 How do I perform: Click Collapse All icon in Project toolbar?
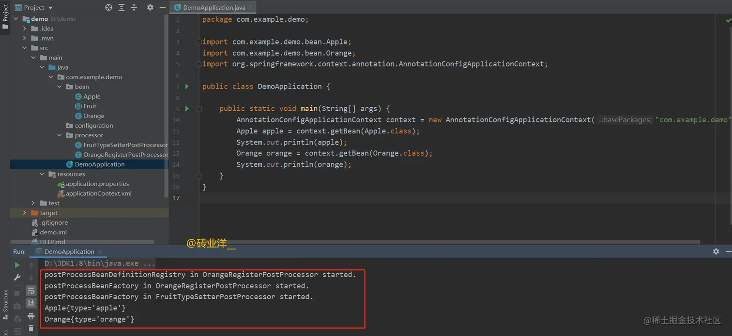134,7
